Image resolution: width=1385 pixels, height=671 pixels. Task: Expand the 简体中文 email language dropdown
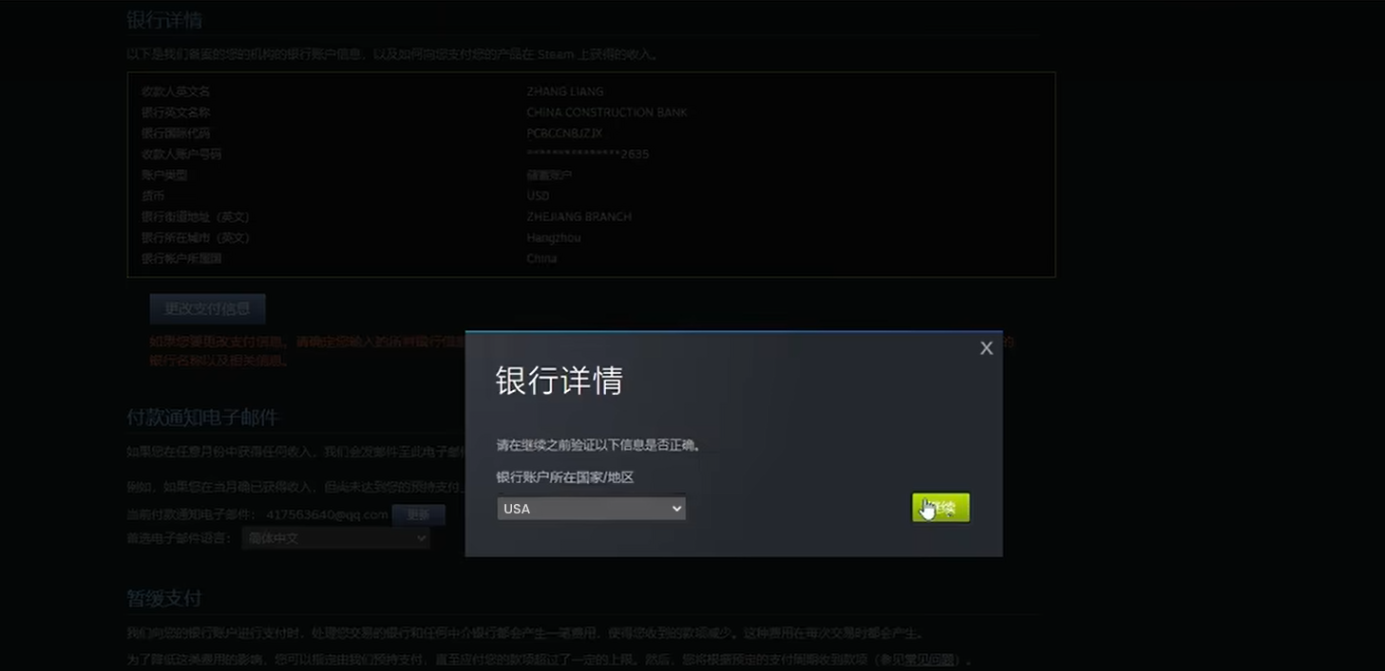(335, 538)
